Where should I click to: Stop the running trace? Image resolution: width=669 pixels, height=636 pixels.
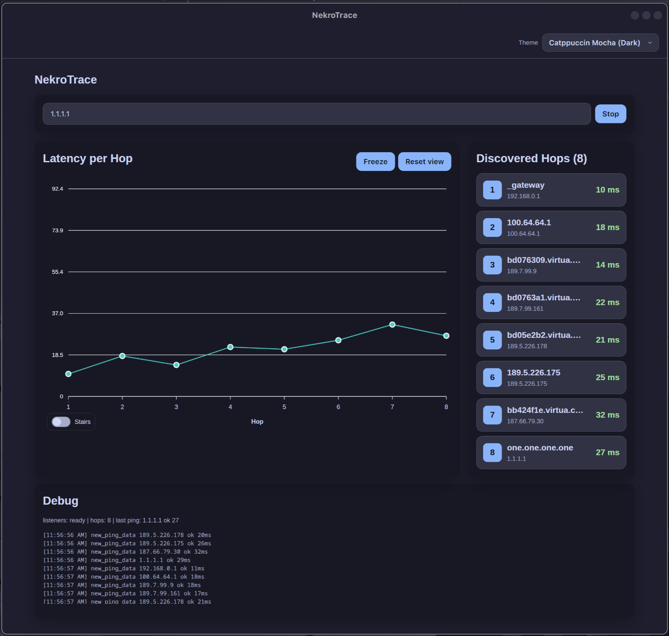[610, 114]
